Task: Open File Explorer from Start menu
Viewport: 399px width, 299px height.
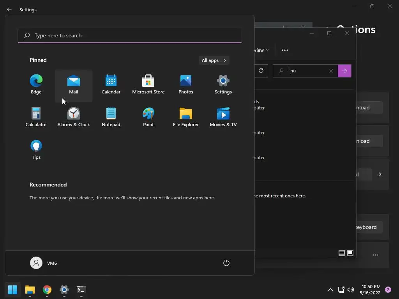Action: pos(186,117)
